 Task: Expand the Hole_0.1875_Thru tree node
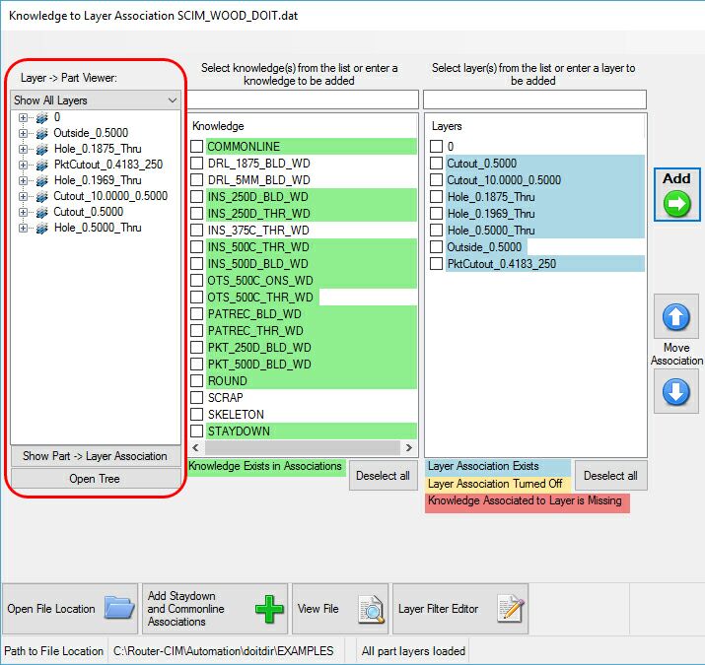[23, 149]
